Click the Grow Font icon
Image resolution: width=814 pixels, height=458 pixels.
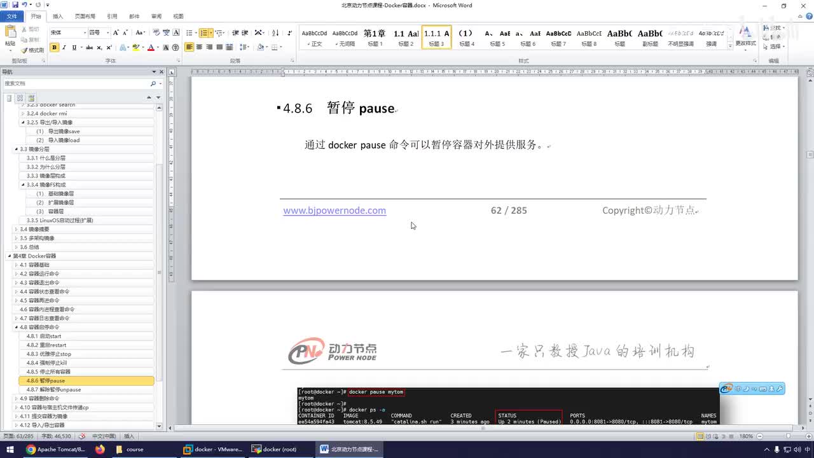116,32
